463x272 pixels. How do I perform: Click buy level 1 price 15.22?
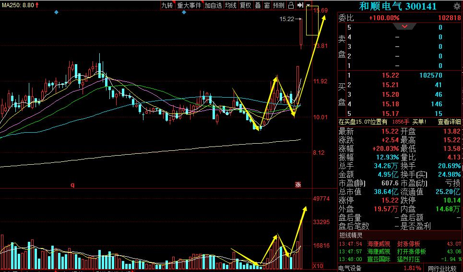391,76
